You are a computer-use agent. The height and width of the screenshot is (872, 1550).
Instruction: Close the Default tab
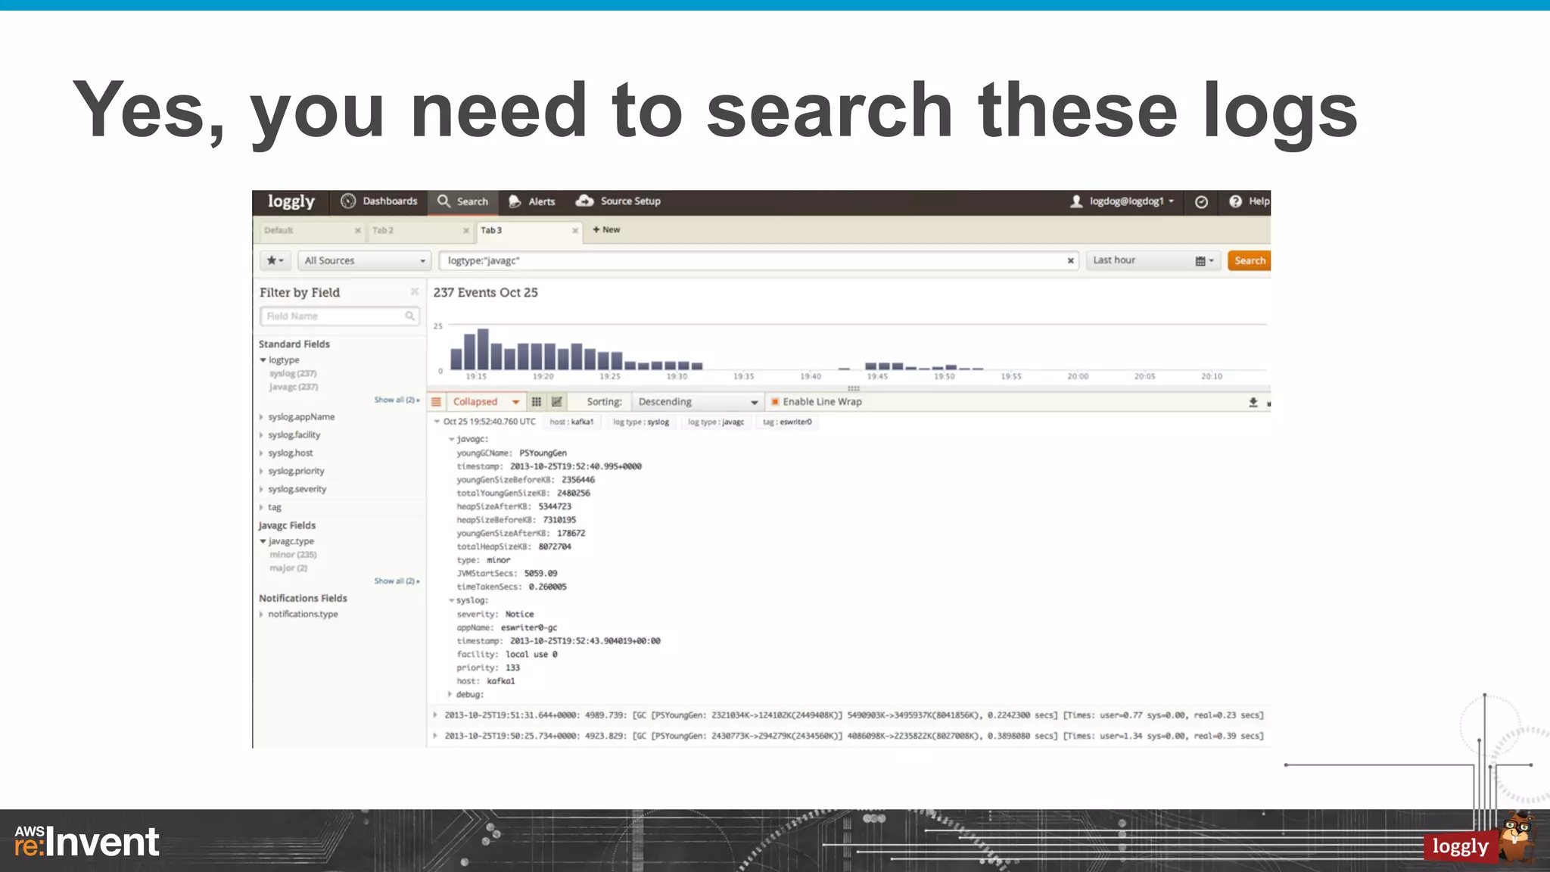[358, 231]
